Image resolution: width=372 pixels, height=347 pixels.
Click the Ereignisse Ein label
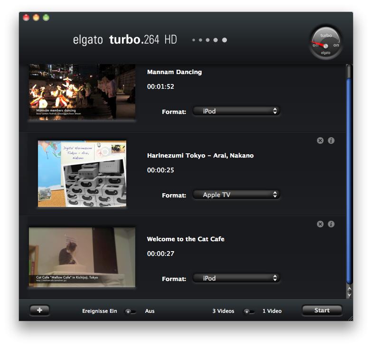(x=100, y=311)
